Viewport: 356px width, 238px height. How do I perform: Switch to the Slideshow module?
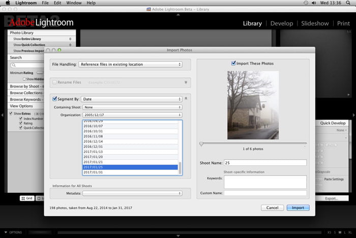coord(315,23)
